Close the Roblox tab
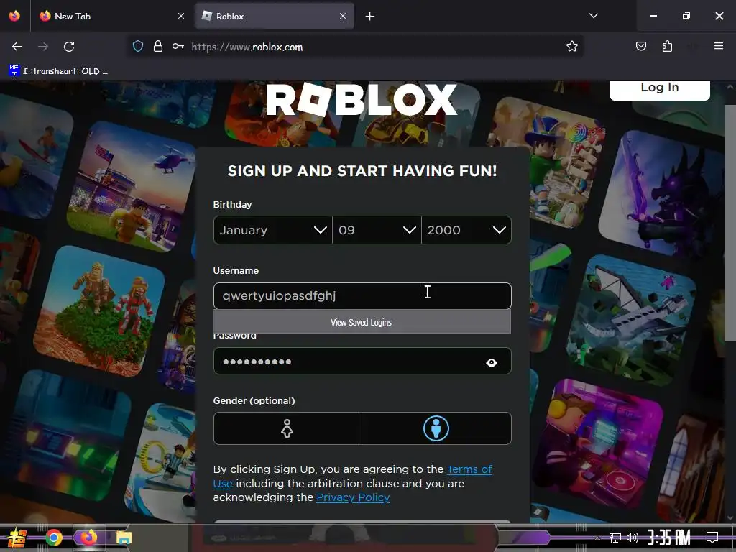Screen dimensions: 736x552 pyautogui.click(x=343, y=16)
